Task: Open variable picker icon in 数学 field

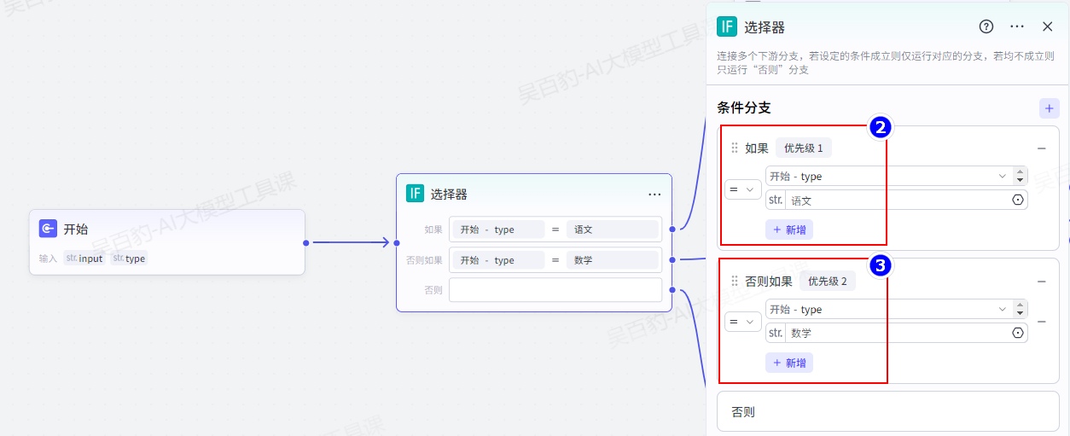Action: (x=1017, y=333)
